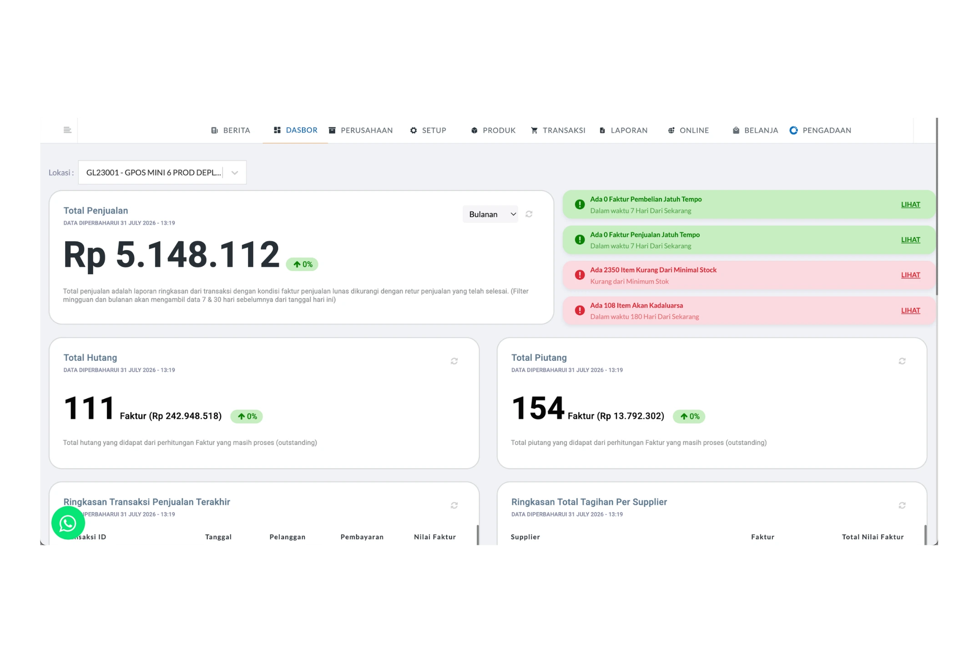Switch to the Berita tab
979x664 pixels.
(231, 131)
